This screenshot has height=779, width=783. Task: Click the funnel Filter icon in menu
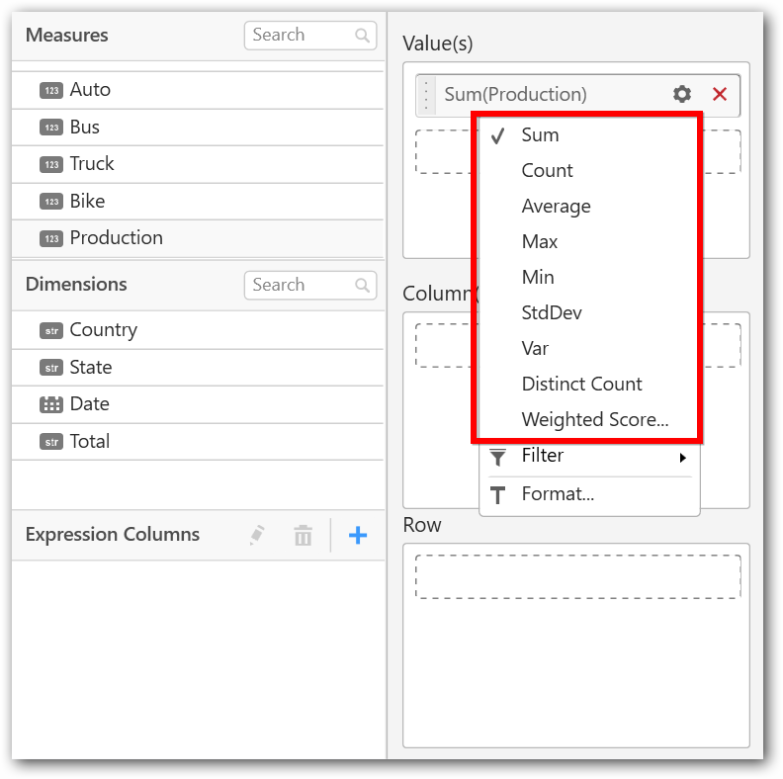click(x=499, y=456)
